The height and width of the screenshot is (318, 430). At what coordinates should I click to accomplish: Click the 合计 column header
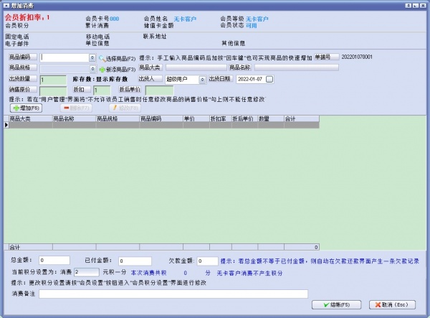coord(302,118)
